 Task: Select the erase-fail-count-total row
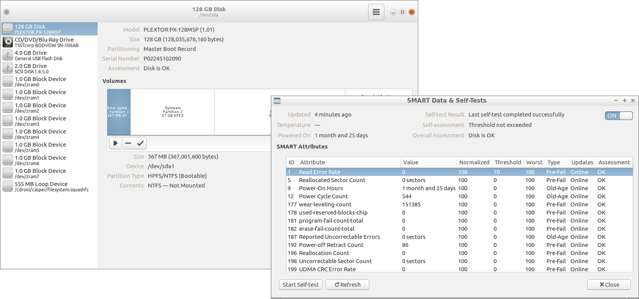point(460,229)
